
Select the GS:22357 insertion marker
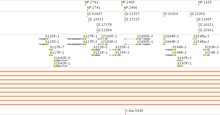(x=125, y=16)
